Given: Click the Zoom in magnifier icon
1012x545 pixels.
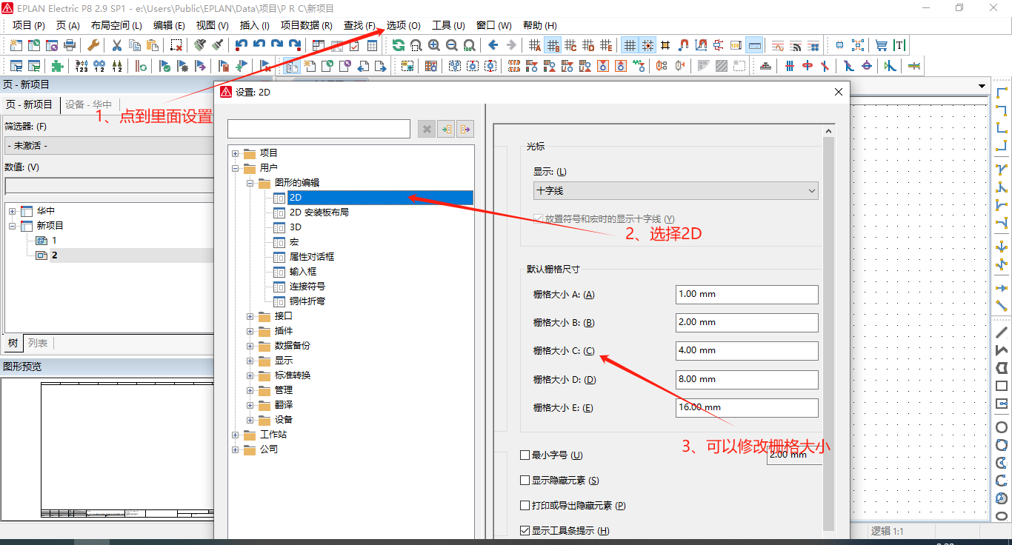Looking at the screenshot, I should coord(434,45).
